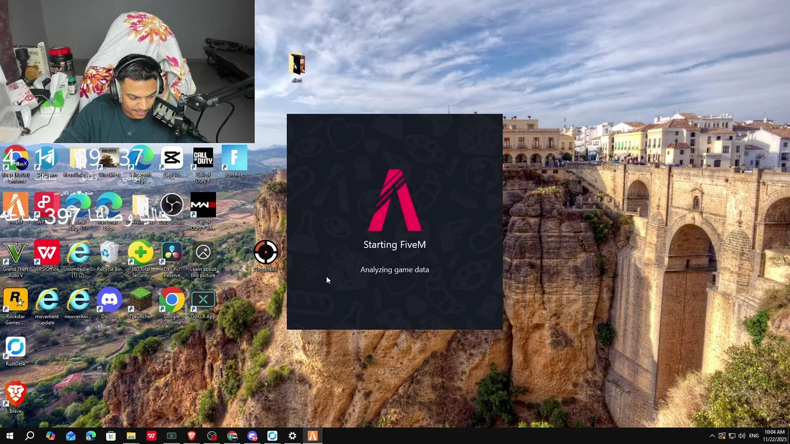Click the FiveM taskbar button
The image size is (790, 444).
[x=313, y=436]
